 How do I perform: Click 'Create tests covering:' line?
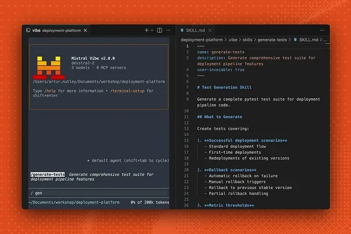[223, 129]
